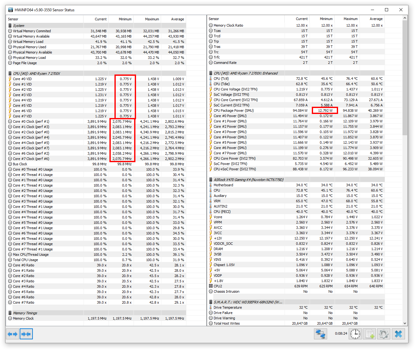Click the CPU Package Power lightning icon

[x=211, y=111]
